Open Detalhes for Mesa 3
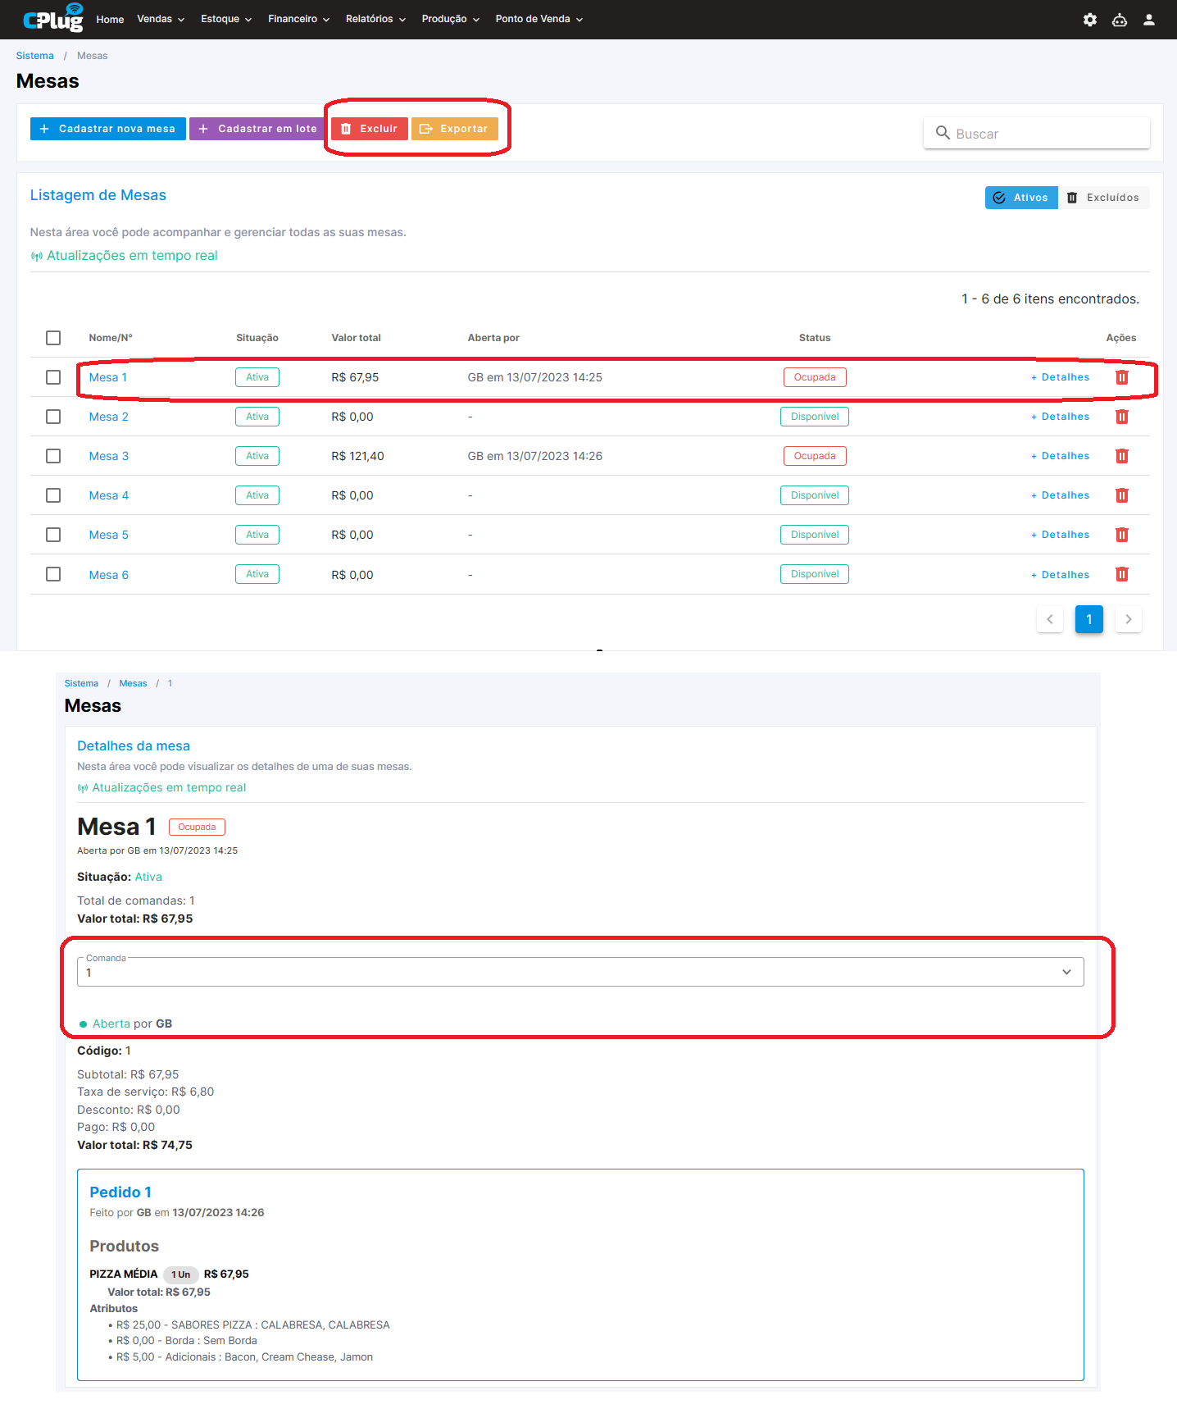This screenshot has height=1427, width=1177. point(1060,456)
